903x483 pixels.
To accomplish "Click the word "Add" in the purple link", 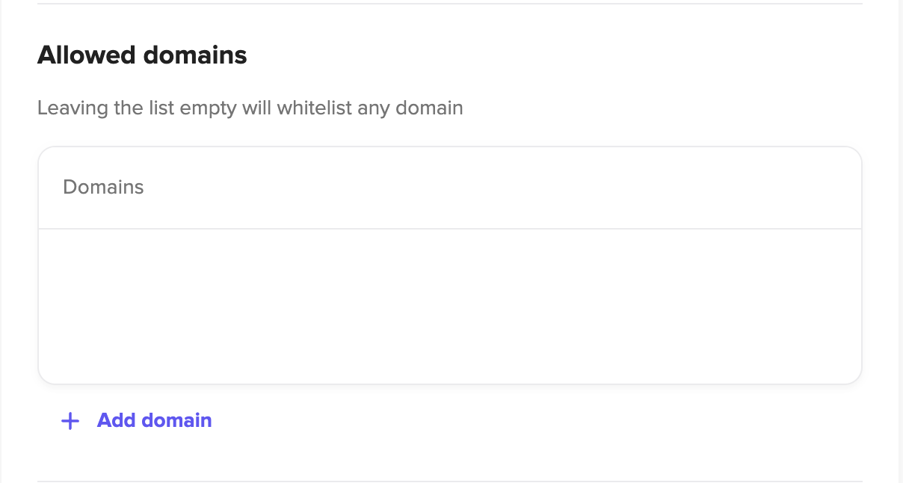I will [x=116, y=420].
